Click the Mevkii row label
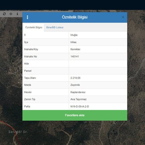The height and width of the screenshot is (145, 145). tap(28, 92)
